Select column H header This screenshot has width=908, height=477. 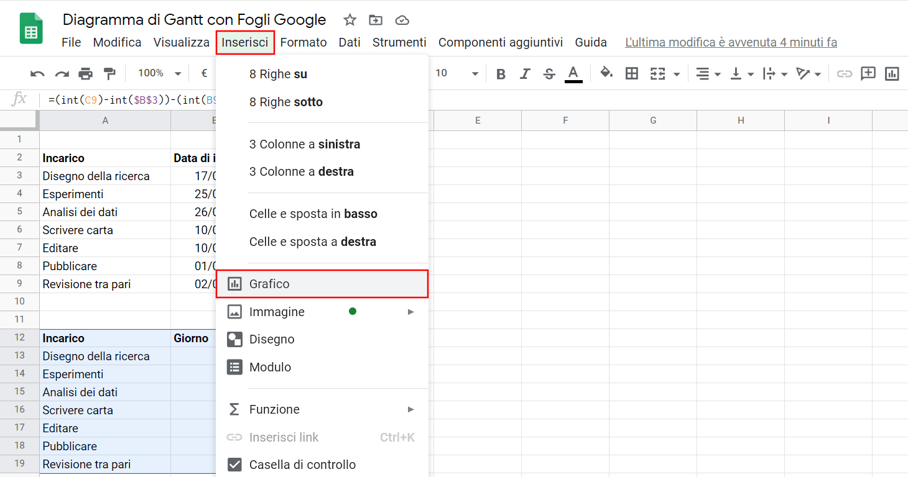pos(741,120)
